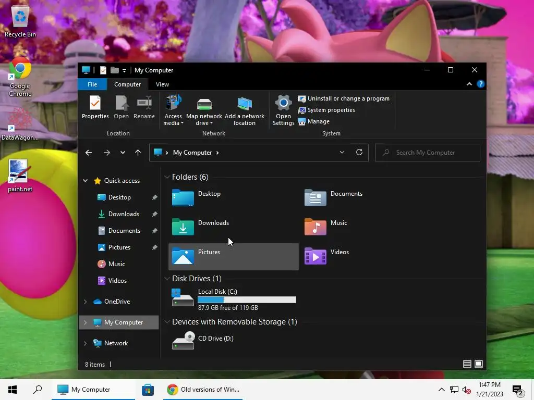Open the recent locations dropdown arrow
The image size is (534, 400).
point(123,153)
